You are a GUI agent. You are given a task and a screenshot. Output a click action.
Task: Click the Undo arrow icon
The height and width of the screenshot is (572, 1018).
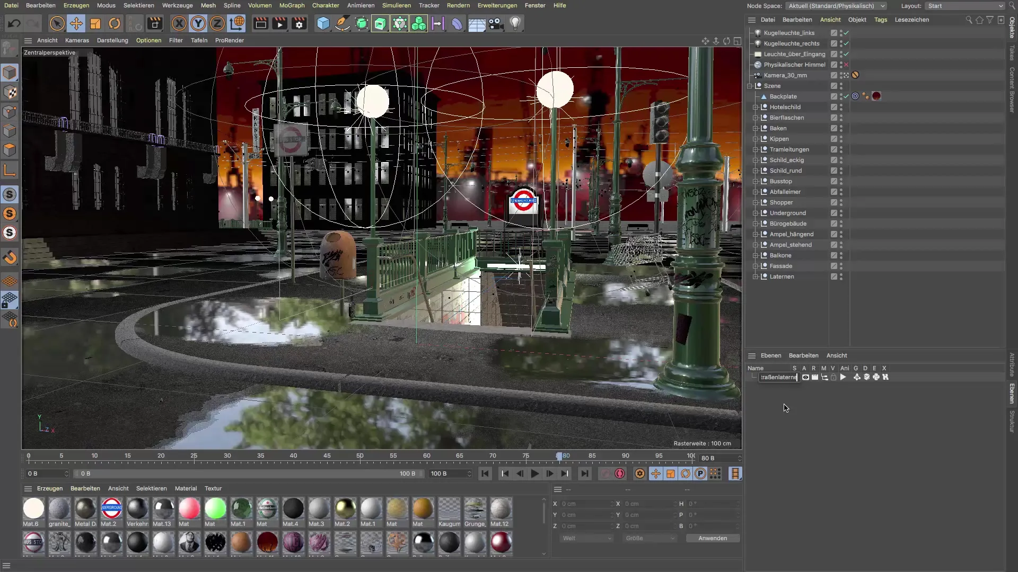pos(14,23)
